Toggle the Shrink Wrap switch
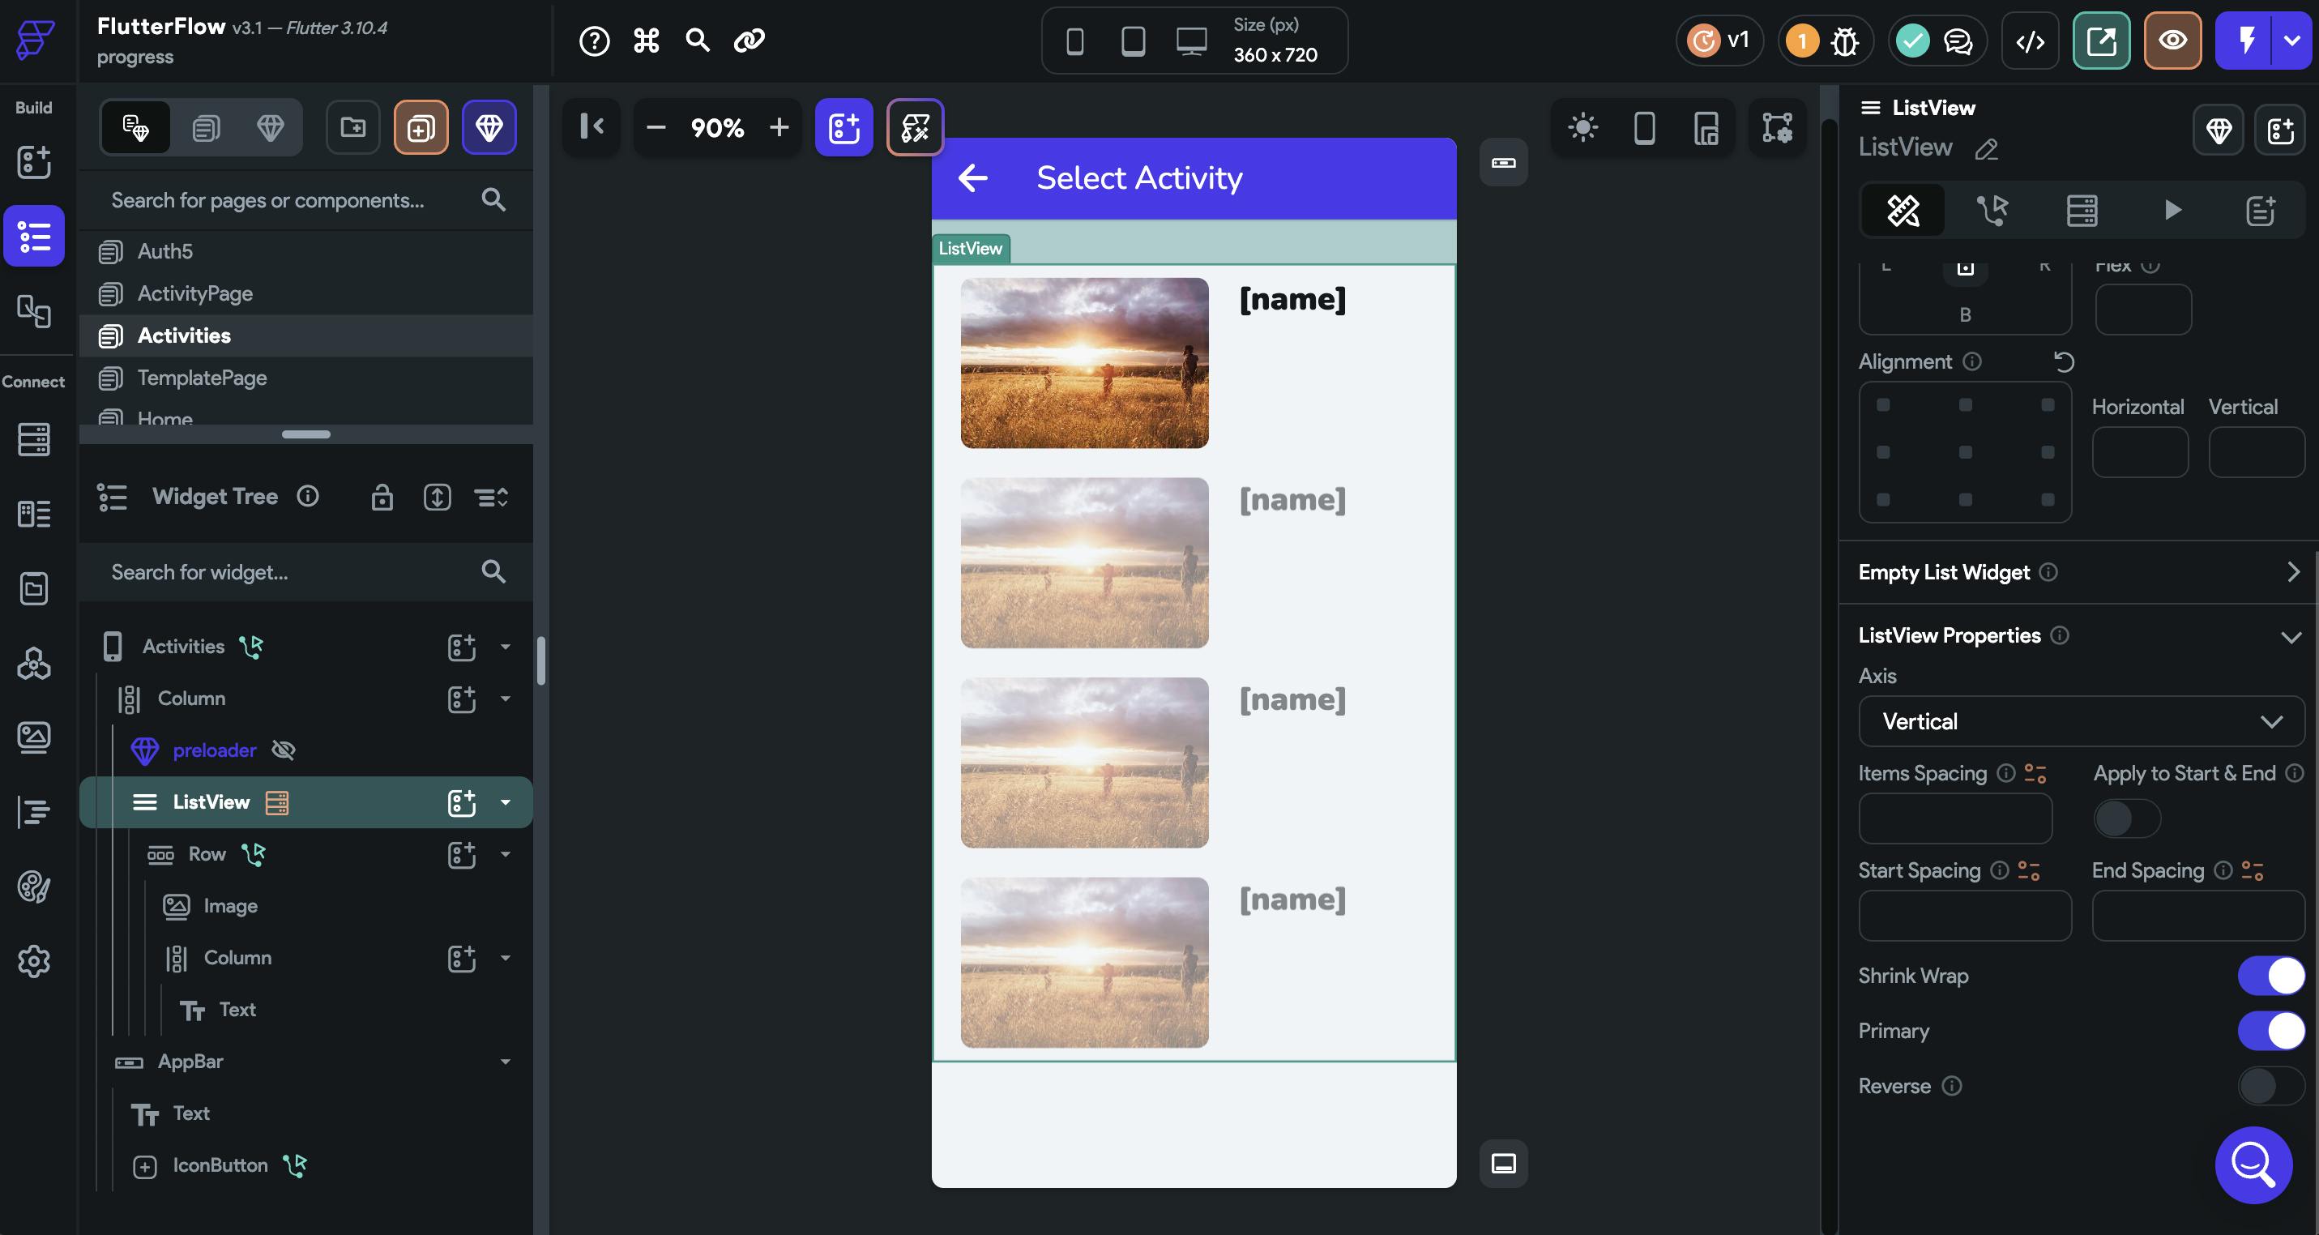The height and width of the screenshot is (1235, 2319). coord(2270,976)
